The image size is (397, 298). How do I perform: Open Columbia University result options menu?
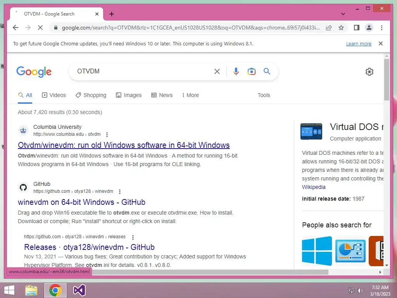[107, 135]
